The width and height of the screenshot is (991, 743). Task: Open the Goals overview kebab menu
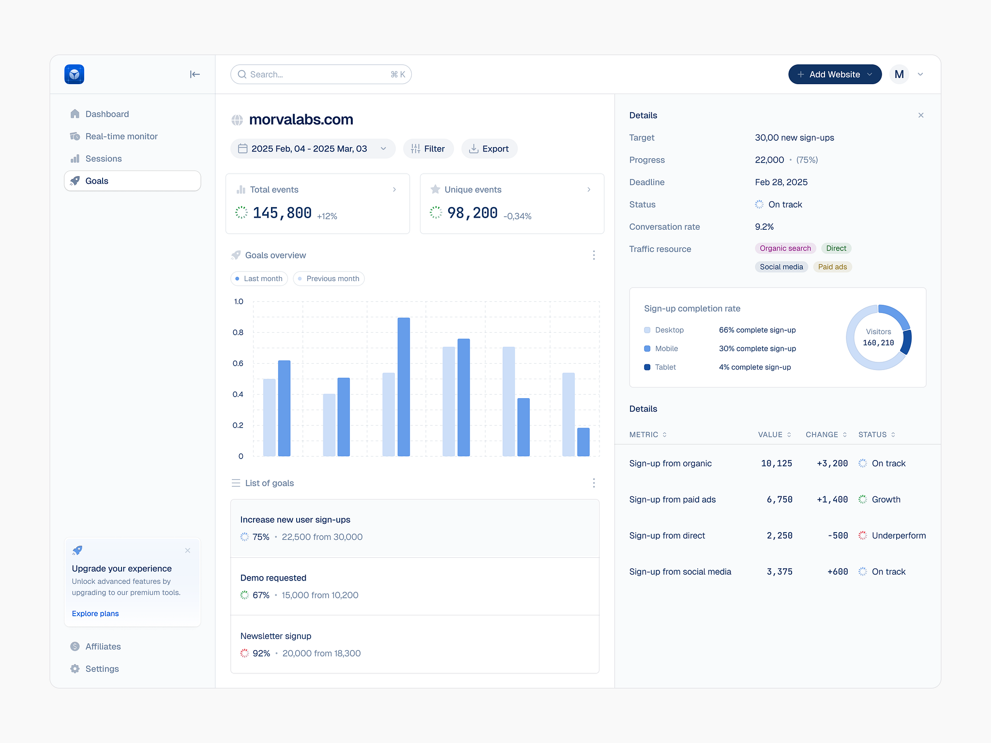click(x=594, y=255)
